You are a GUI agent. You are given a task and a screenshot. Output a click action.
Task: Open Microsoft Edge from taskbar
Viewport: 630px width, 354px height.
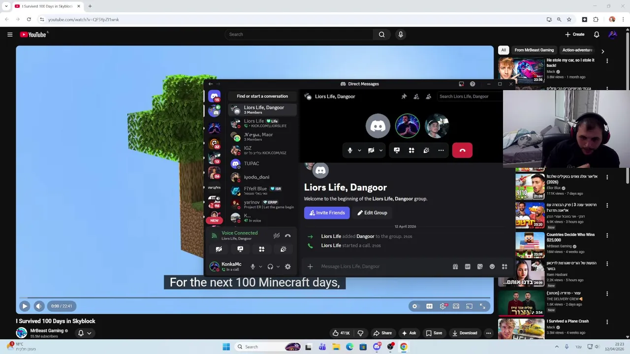pyautogui.click(x=349, y=347)
